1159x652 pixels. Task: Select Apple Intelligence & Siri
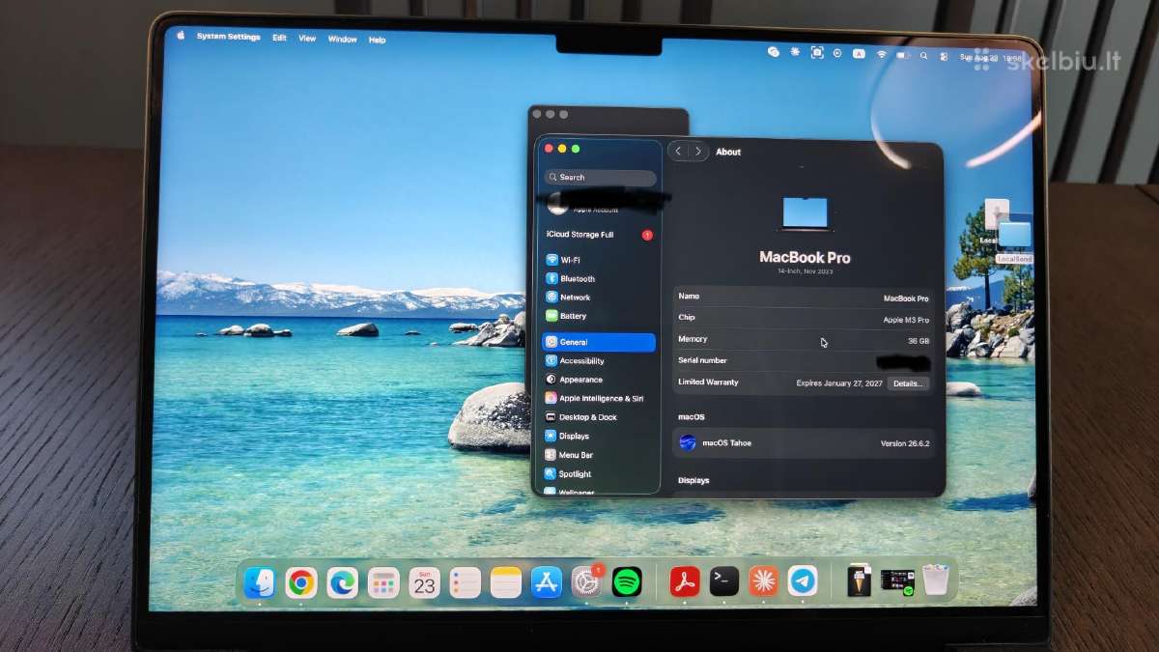click(x=599, y=398)
